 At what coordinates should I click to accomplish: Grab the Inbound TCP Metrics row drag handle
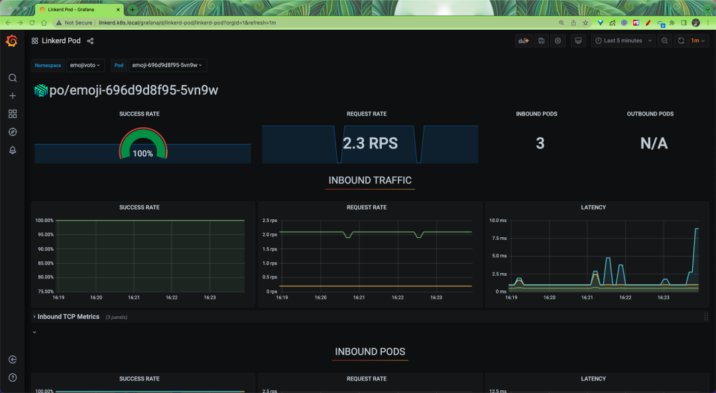[x=706, y=317]
